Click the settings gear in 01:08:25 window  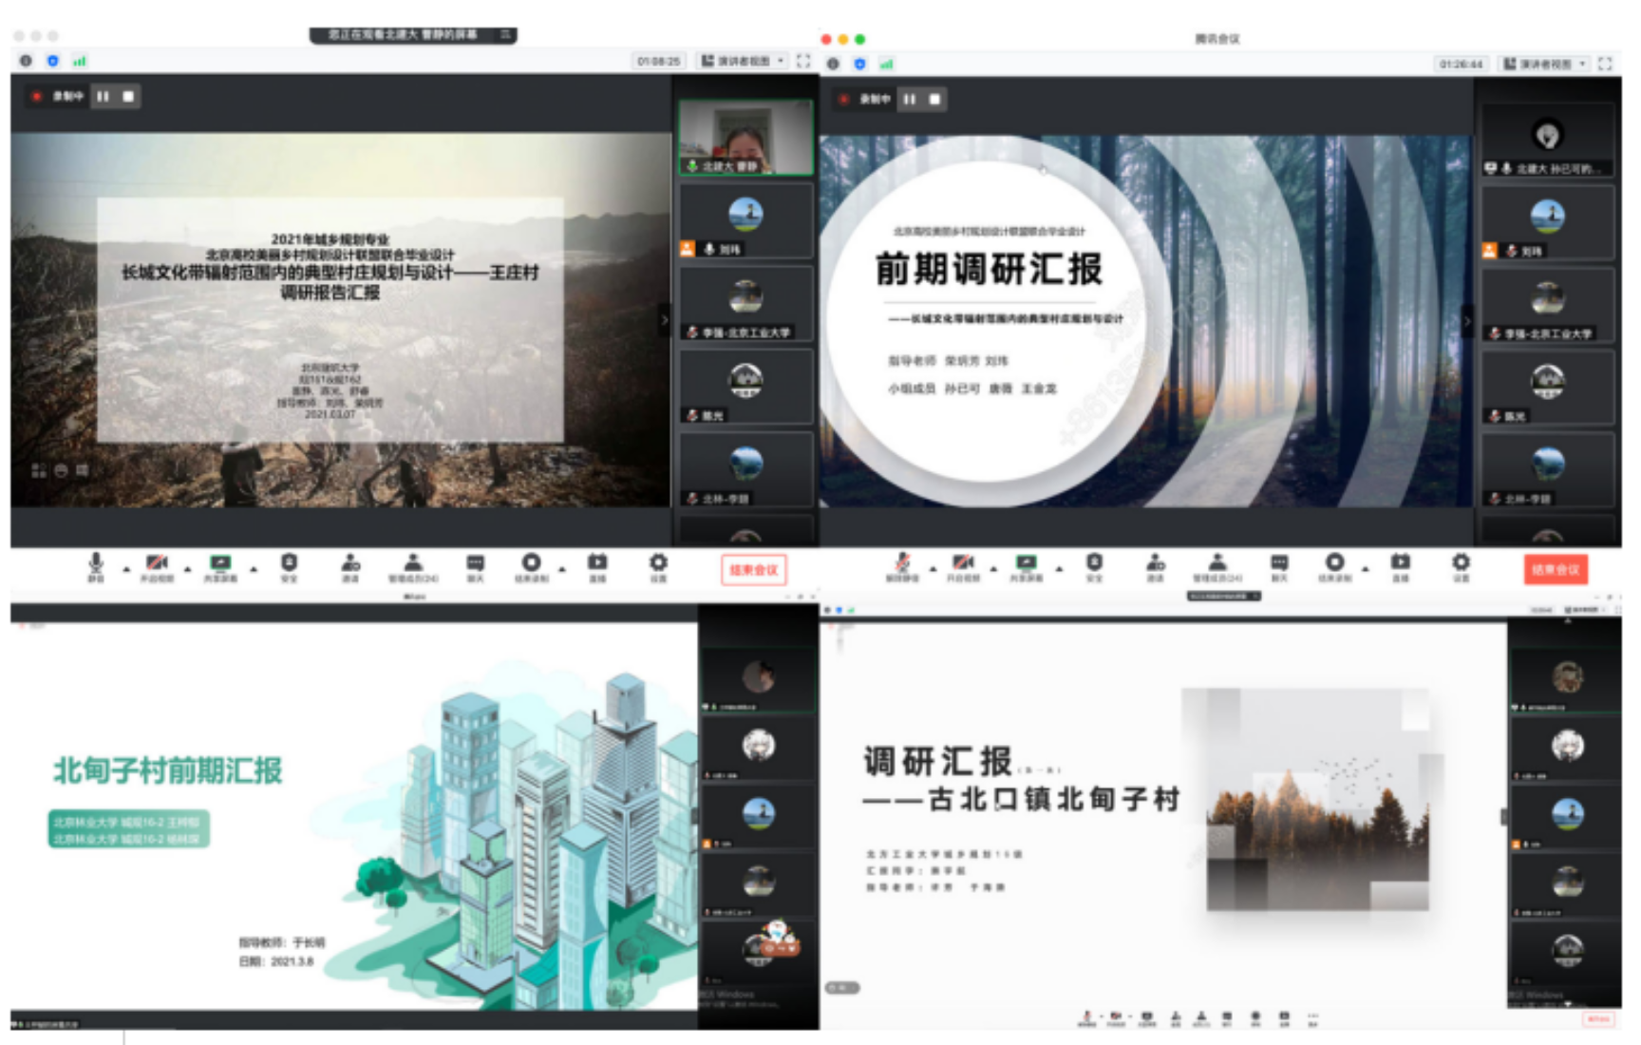657,566
